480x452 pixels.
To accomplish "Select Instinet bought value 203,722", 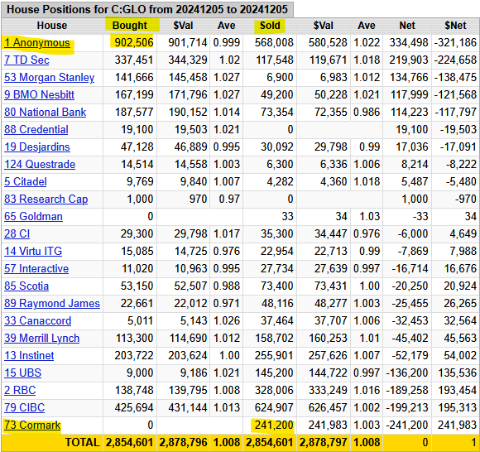I will point(134,356).
